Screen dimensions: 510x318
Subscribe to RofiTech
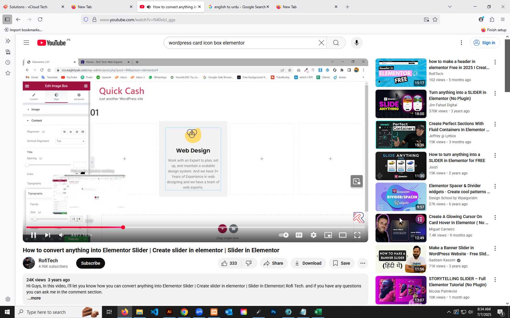(90, 263)
